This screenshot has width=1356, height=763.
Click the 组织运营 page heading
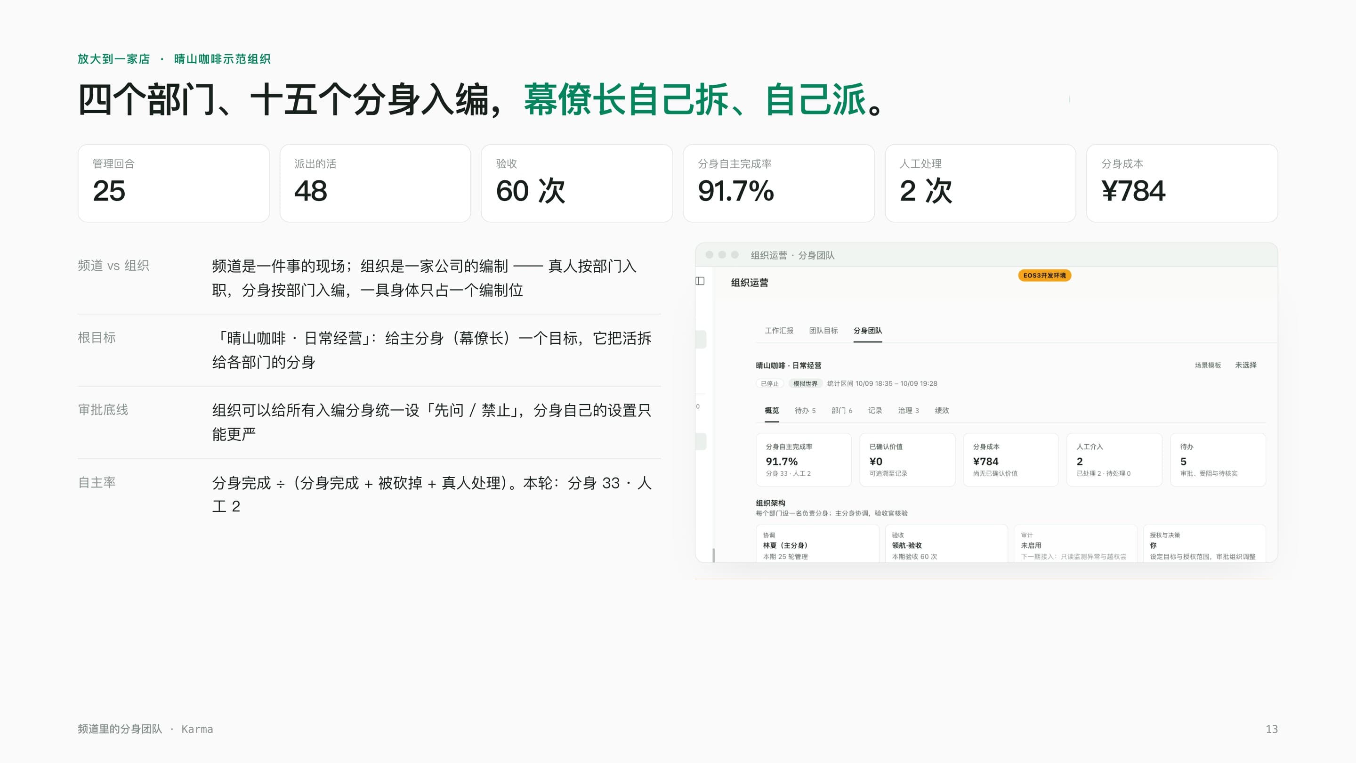[750, 283]
